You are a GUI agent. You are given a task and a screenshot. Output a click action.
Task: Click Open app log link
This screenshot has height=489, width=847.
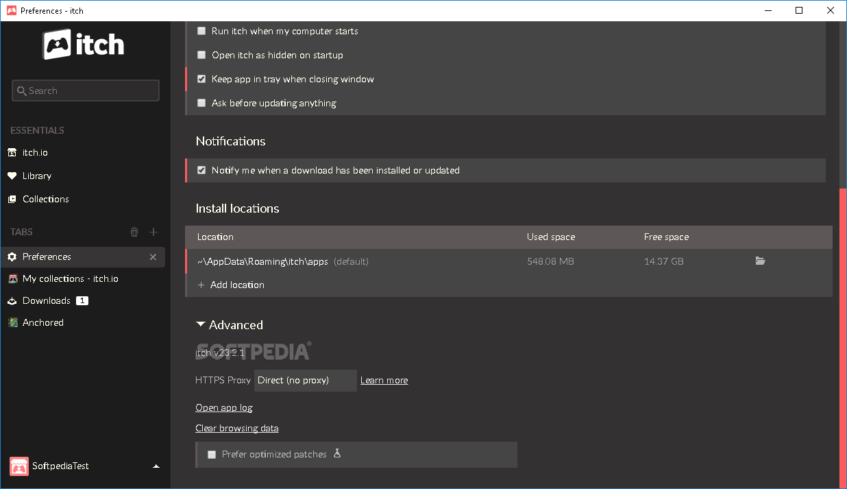224,407
